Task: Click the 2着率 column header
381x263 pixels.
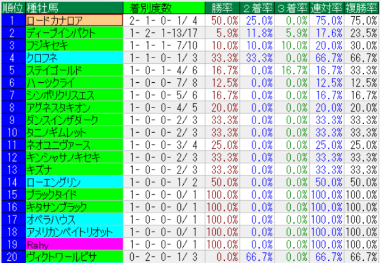Action: point(257,8)
